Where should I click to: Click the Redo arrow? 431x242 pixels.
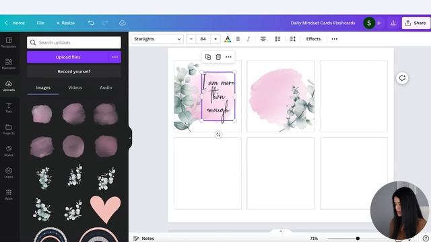click(105, 23)
